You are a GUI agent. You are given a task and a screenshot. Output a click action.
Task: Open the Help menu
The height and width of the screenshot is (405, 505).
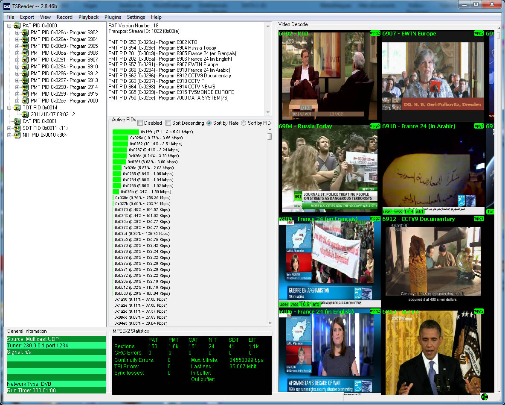[x=156, y=17]
